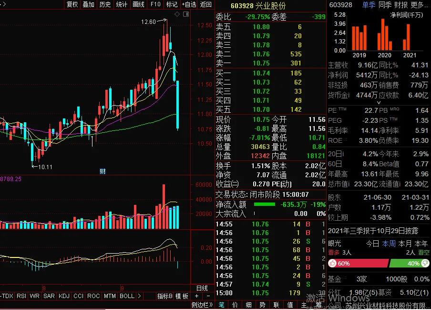Viewport: 431px width, 310px height.
Task: Zoom out chart with the − button
Action: pyautogui.click(x=208, y=296)
